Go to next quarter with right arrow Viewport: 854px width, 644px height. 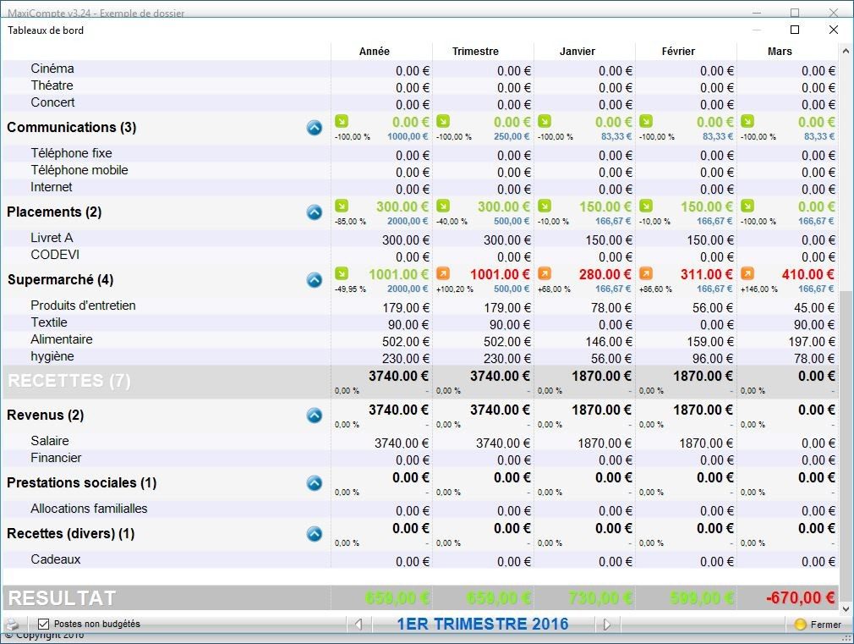pyautogui.click(x=607, y=625)
